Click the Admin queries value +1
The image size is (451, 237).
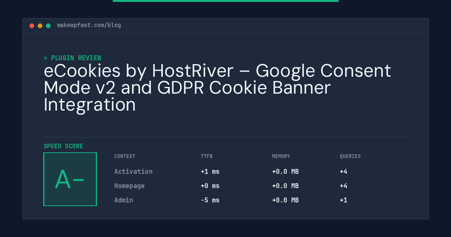pos(344,200)
